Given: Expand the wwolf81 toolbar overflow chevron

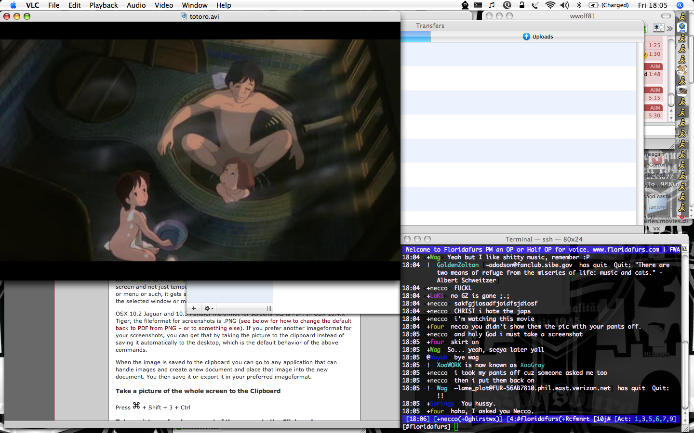Looking at the screenshot, I should 669,28.
